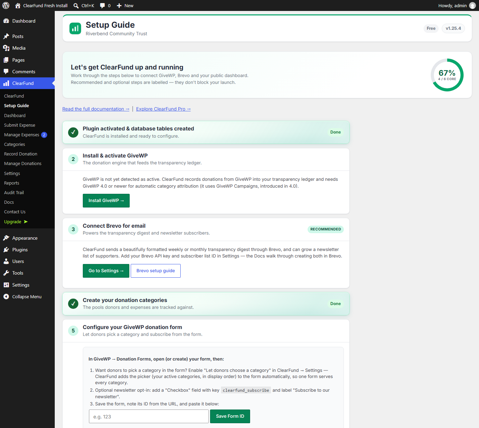The width and height of the screenshot is (479, 428).
Task: Click the green checkmark for Plugin activated step
Action: pos(73,132)
